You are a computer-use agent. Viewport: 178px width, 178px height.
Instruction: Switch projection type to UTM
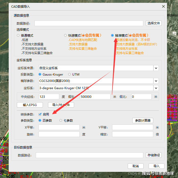click(x=69, y=75)
